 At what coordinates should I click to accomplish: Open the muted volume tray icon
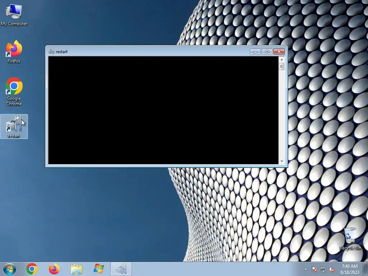tap(332, 269)
